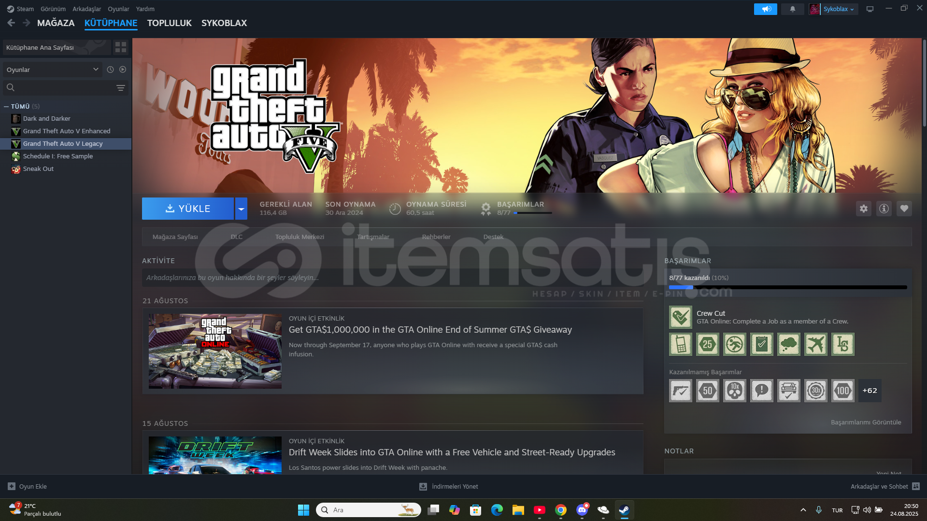Open the DLC link
The image size is (927, 521).
[237, 237]
